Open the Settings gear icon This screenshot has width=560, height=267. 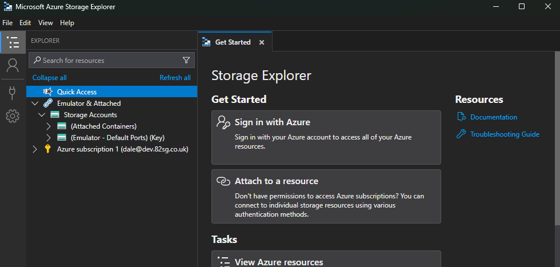(x=13, y=116)
